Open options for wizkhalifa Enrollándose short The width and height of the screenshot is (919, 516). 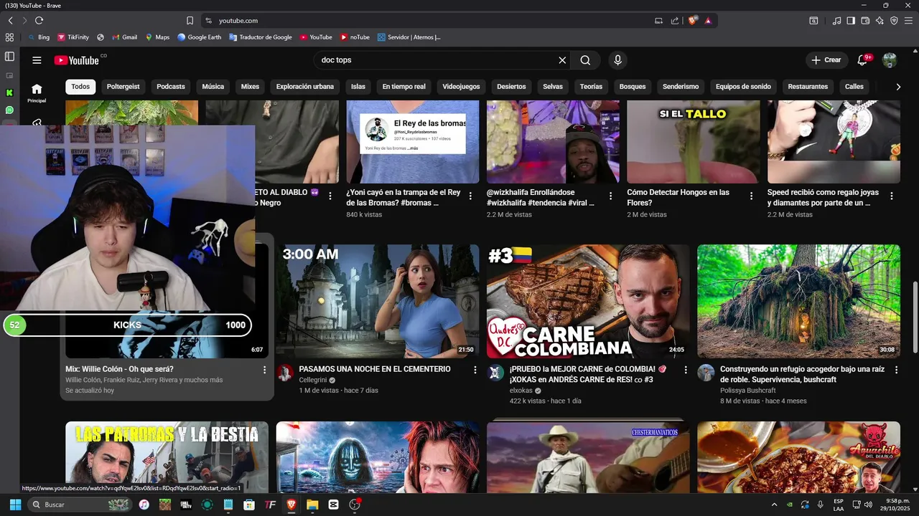(611, 196)
